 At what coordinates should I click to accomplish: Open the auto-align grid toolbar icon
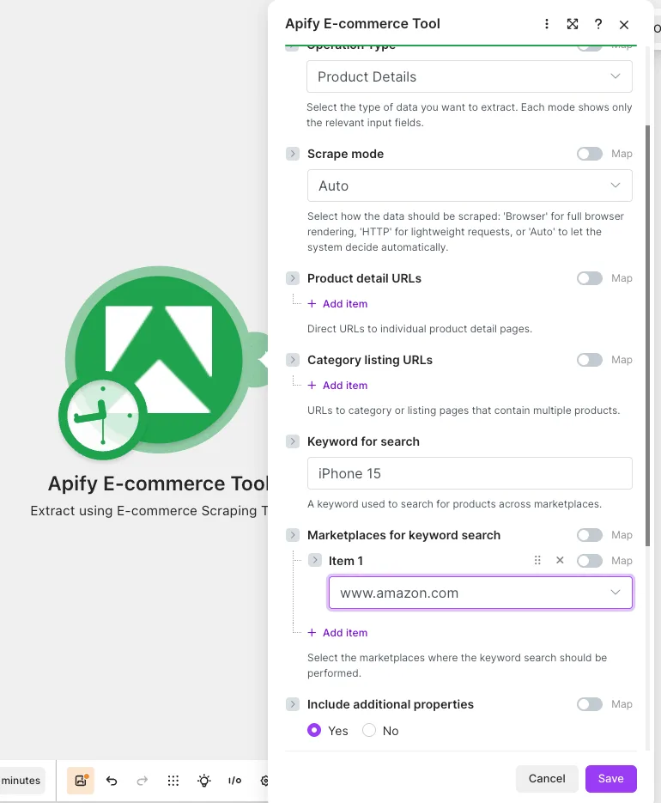(173, 781)
